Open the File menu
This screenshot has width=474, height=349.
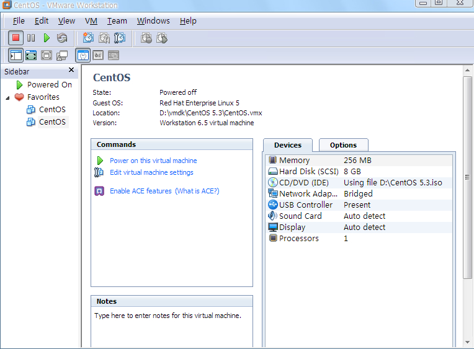[x=19, y=21]
